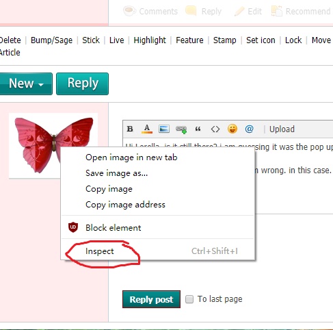Expand the New dropdown button
Screen dimensions: 333x330
(x=26, y=84)
